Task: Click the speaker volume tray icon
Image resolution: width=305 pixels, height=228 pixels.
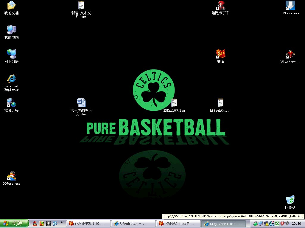Action: coord(287,224)
